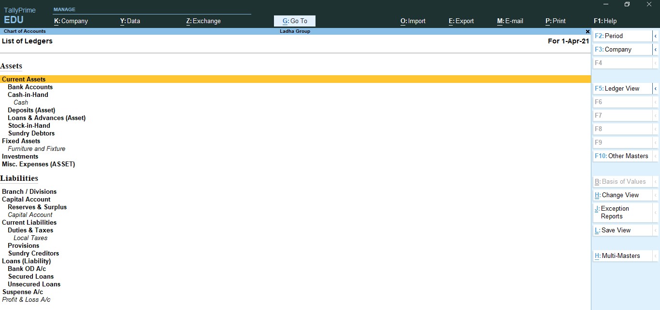This screenshot has height=310, width=660.
Task: Open the Exchange menu
Action: tap(203, 21)
